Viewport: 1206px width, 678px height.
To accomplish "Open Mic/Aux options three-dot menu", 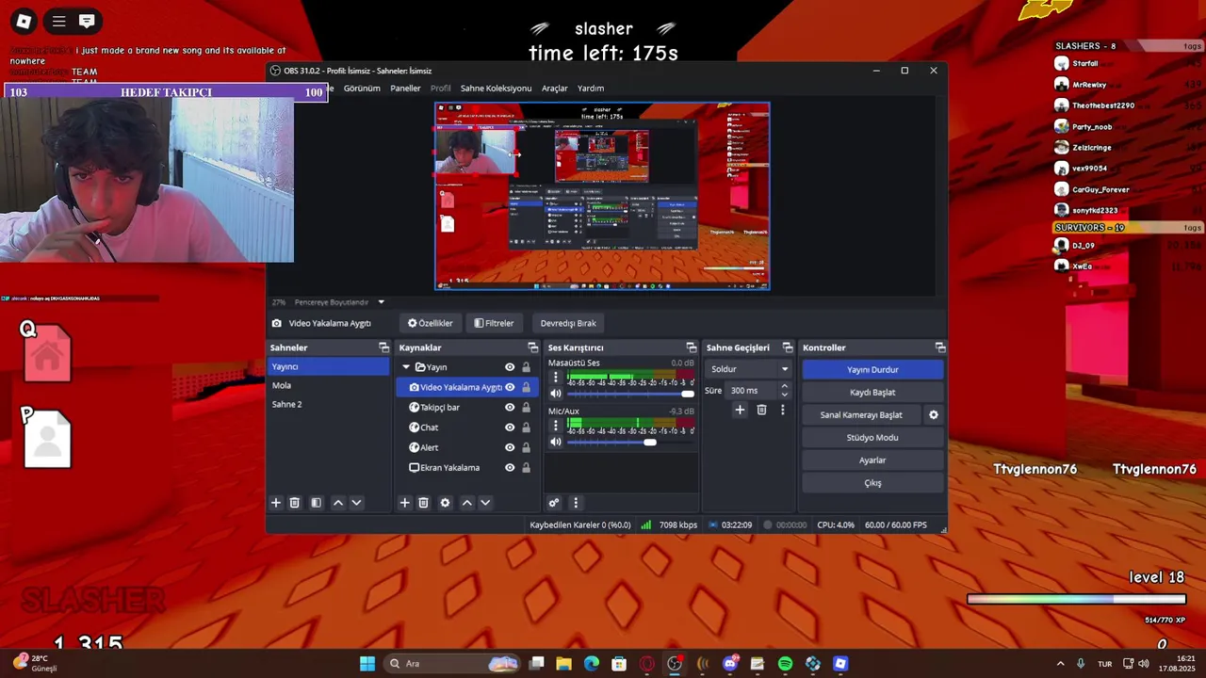I will coord(556,426).
